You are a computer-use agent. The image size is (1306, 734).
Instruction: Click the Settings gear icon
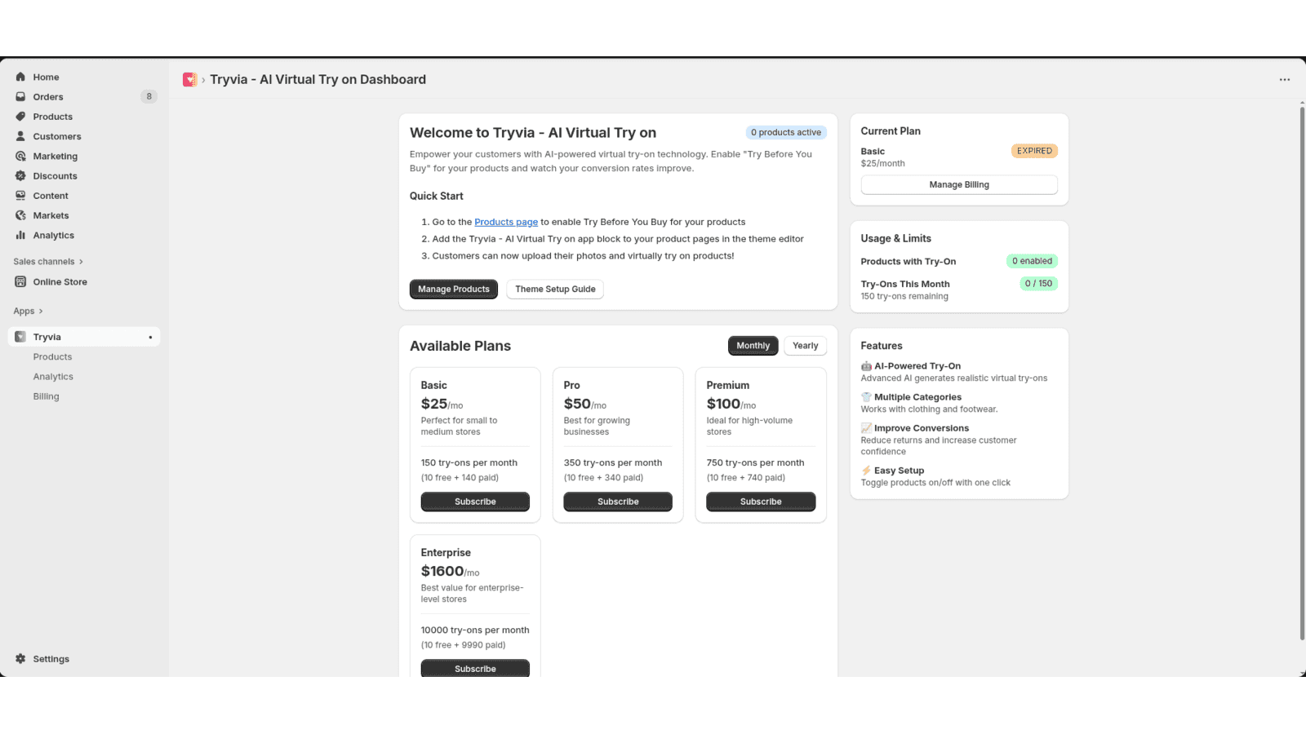20,659
